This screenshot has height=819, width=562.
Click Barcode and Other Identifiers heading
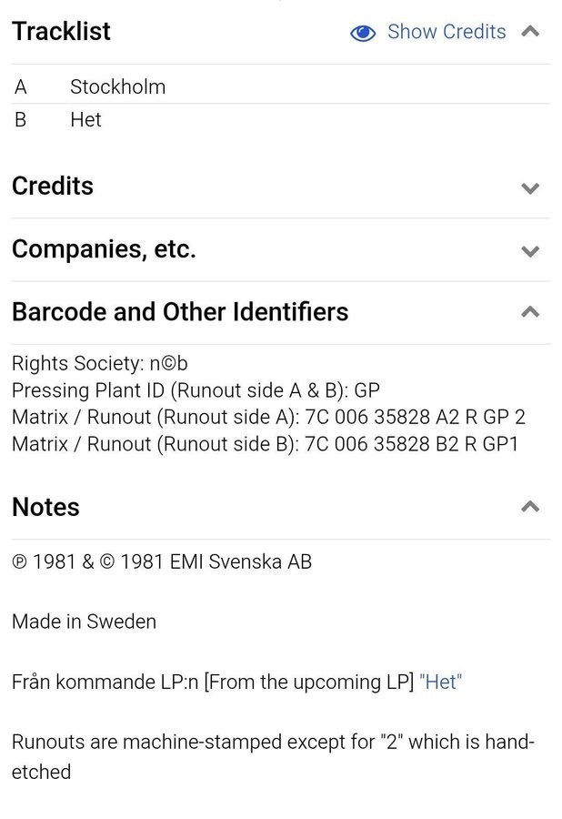(x=180, y=312)
